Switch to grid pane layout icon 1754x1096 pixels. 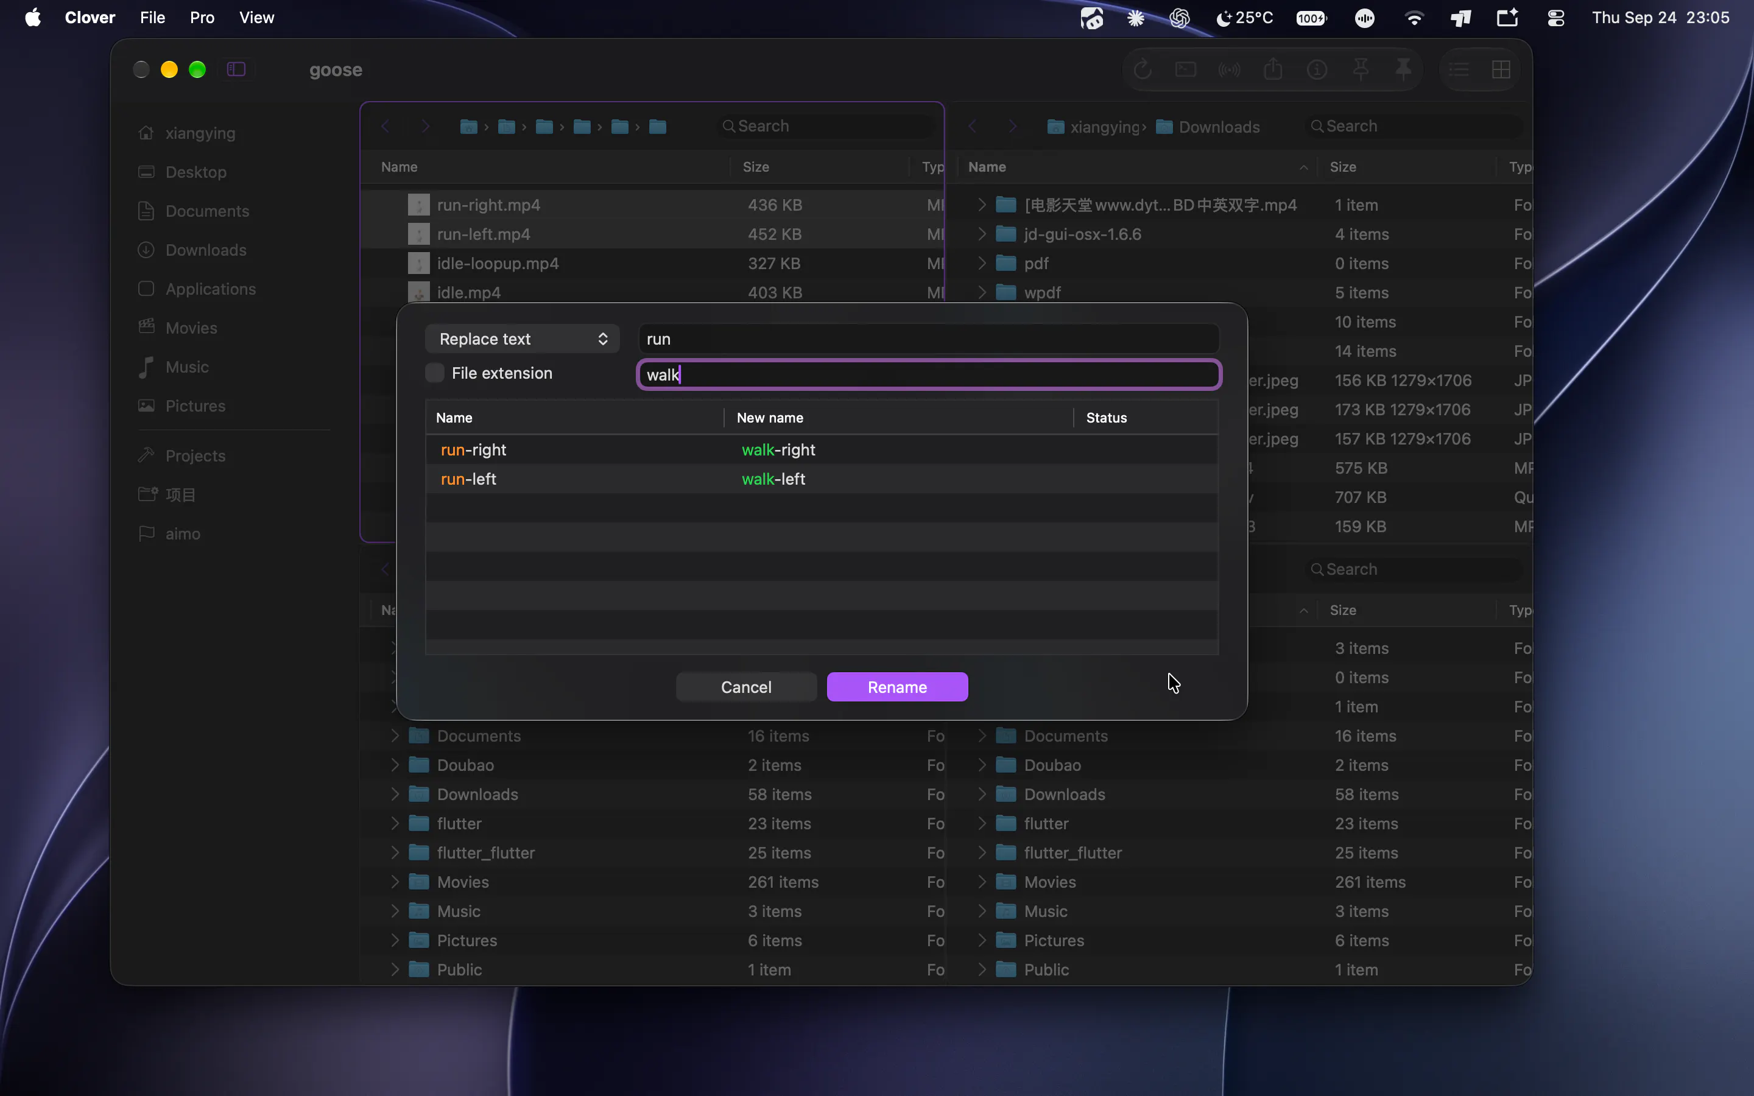pyautogui.click(x=1501, y=69)
